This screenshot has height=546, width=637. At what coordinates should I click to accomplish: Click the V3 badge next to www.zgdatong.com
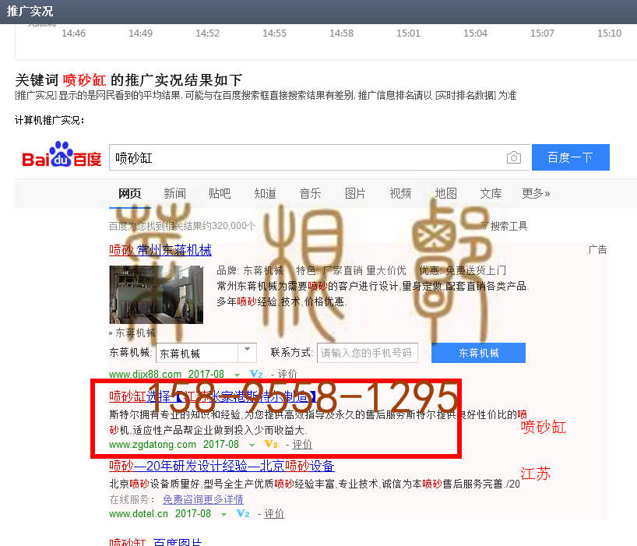point(270,444)
